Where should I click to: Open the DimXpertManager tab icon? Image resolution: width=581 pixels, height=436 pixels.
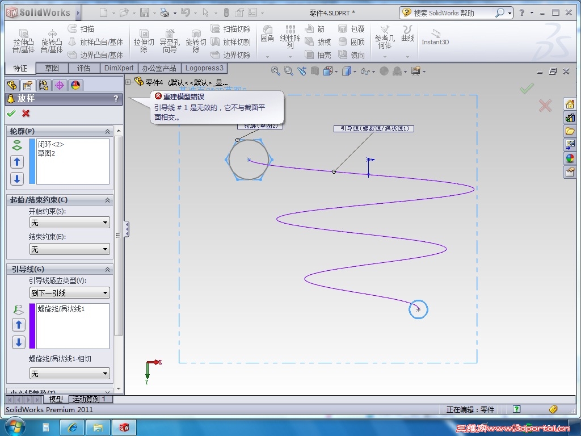coord(59,85)
